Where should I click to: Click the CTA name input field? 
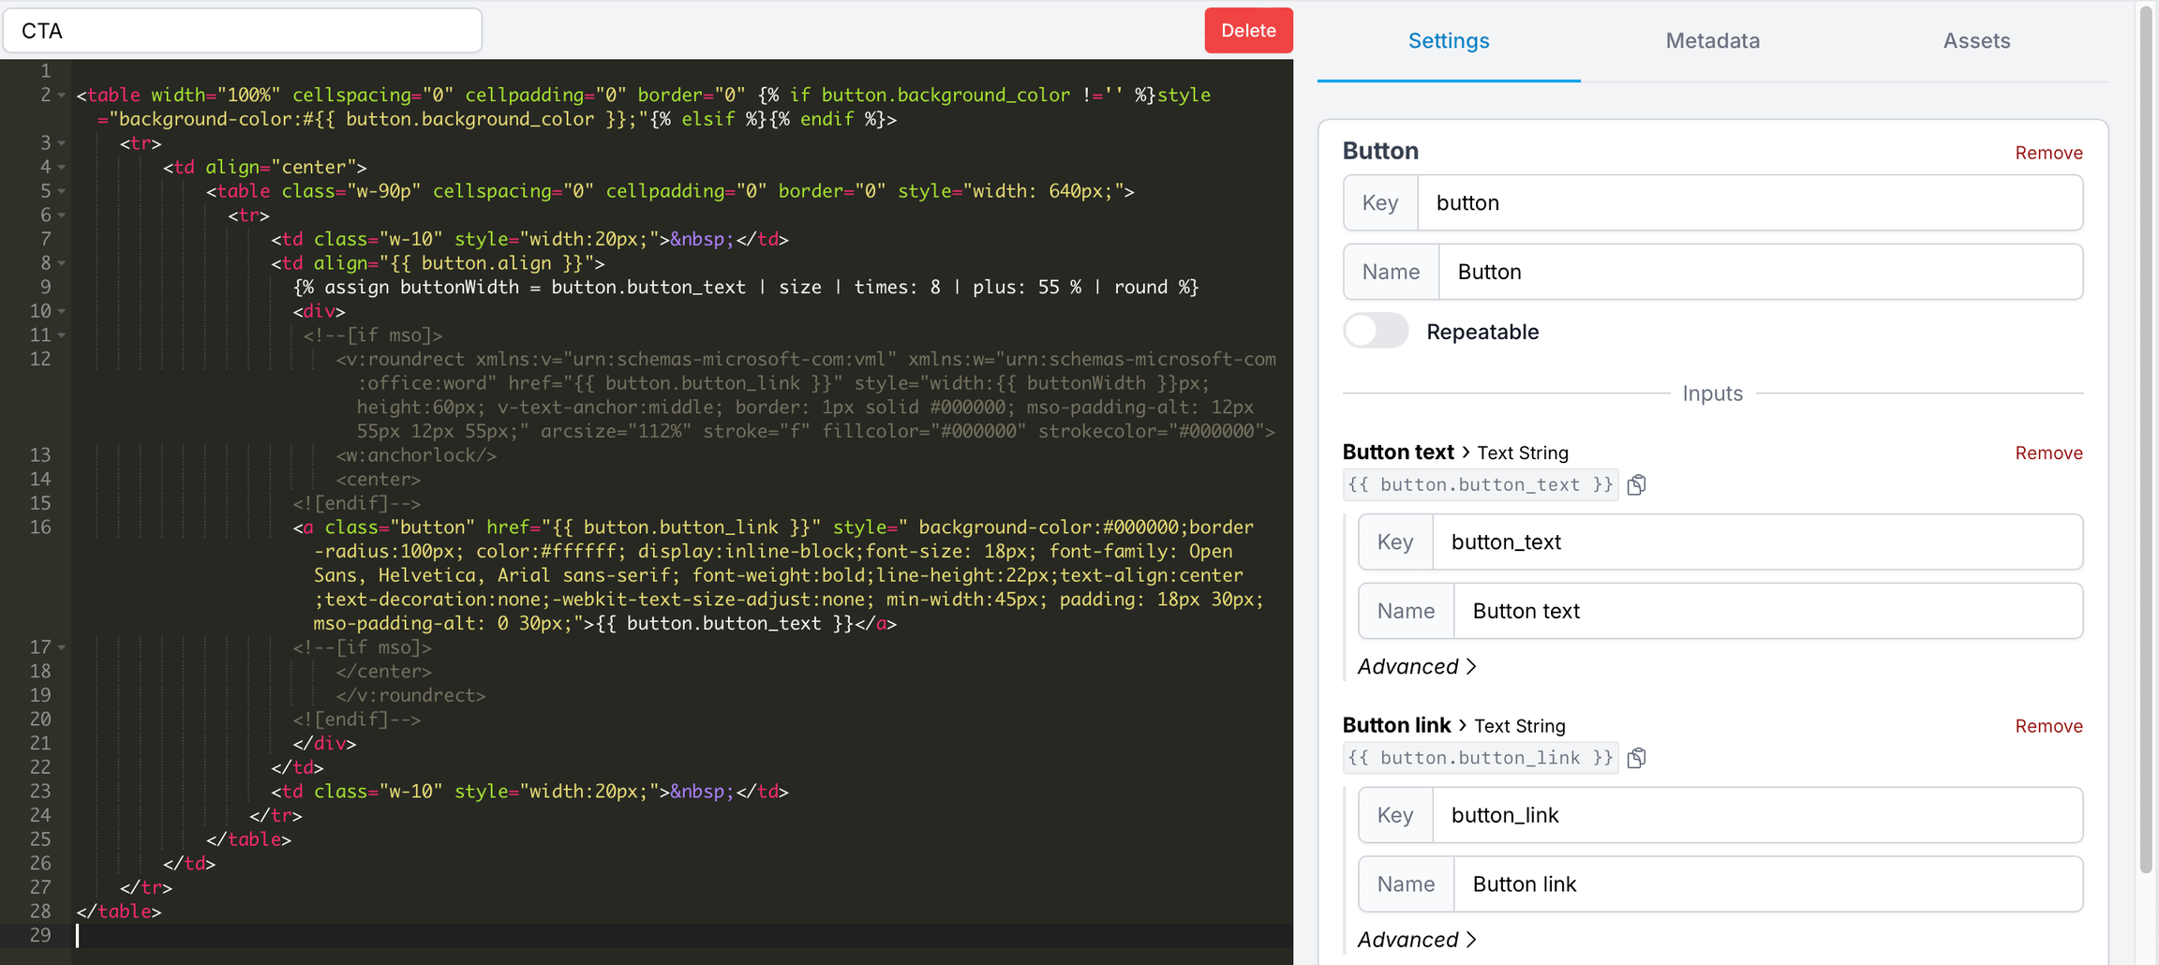tap(242, 30)
